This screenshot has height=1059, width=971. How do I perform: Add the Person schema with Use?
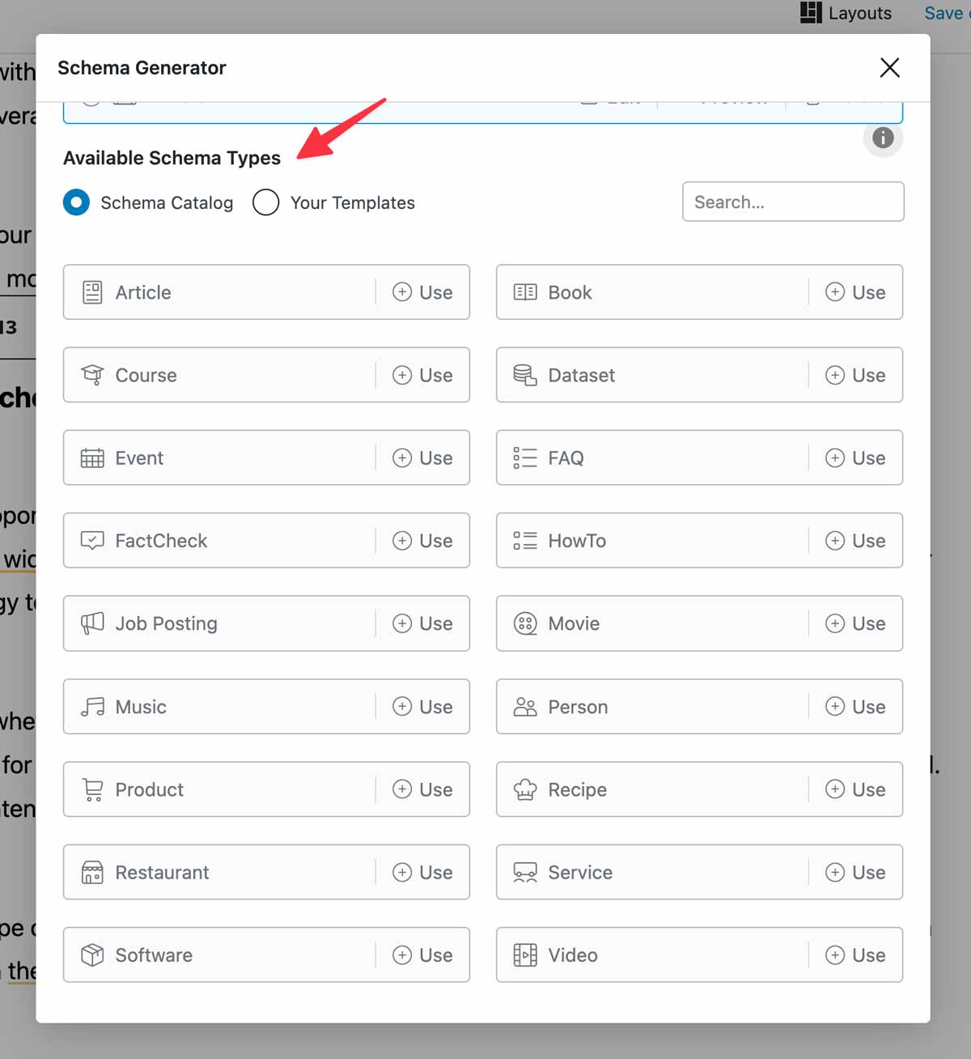pos(855,707)
